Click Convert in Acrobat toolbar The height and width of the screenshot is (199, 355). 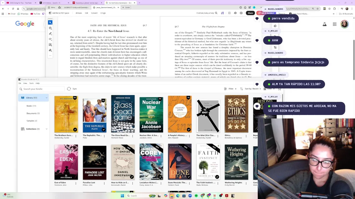tap(94, 13)
